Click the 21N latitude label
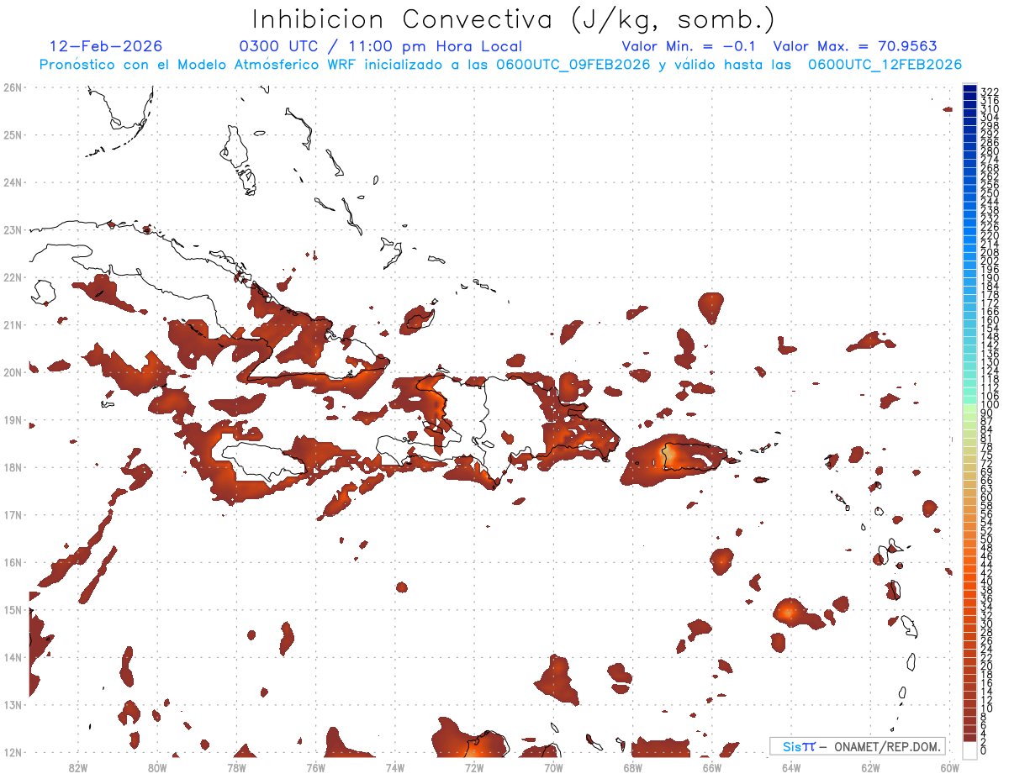Image resolution: width=1009 pixels, height=779 pixels. click(x=13, y=324)
